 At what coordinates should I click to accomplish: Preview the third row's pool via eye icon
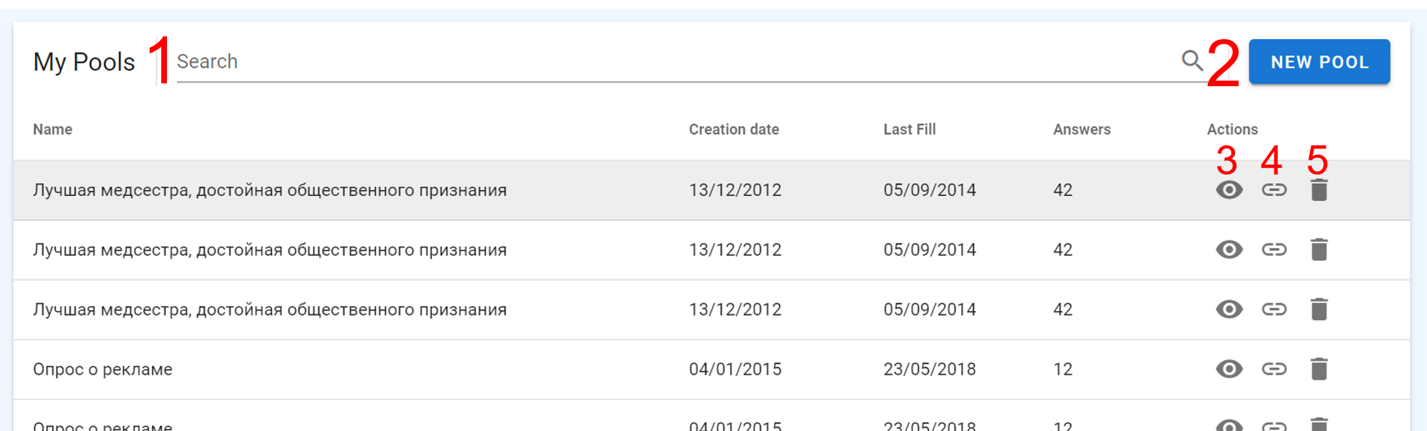click(x=1229, y=310)
